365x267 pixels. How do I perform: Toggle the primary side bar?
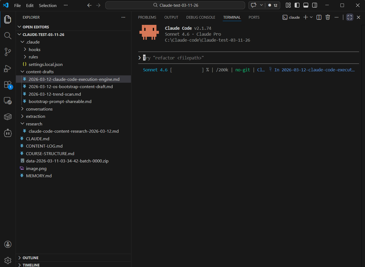[297, 5]
